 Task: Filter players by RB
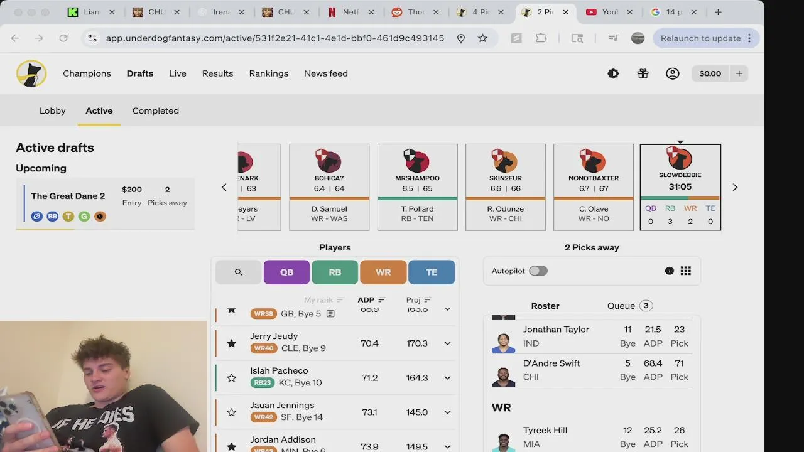coord(335,272)
